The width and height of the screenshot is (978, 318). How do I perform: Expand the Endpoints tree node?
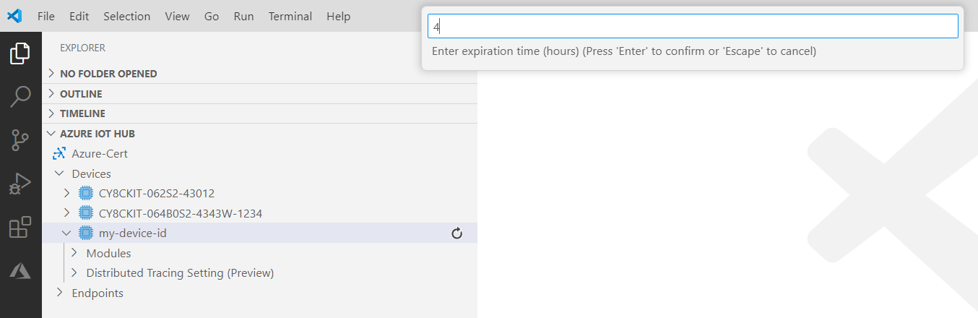59,293
